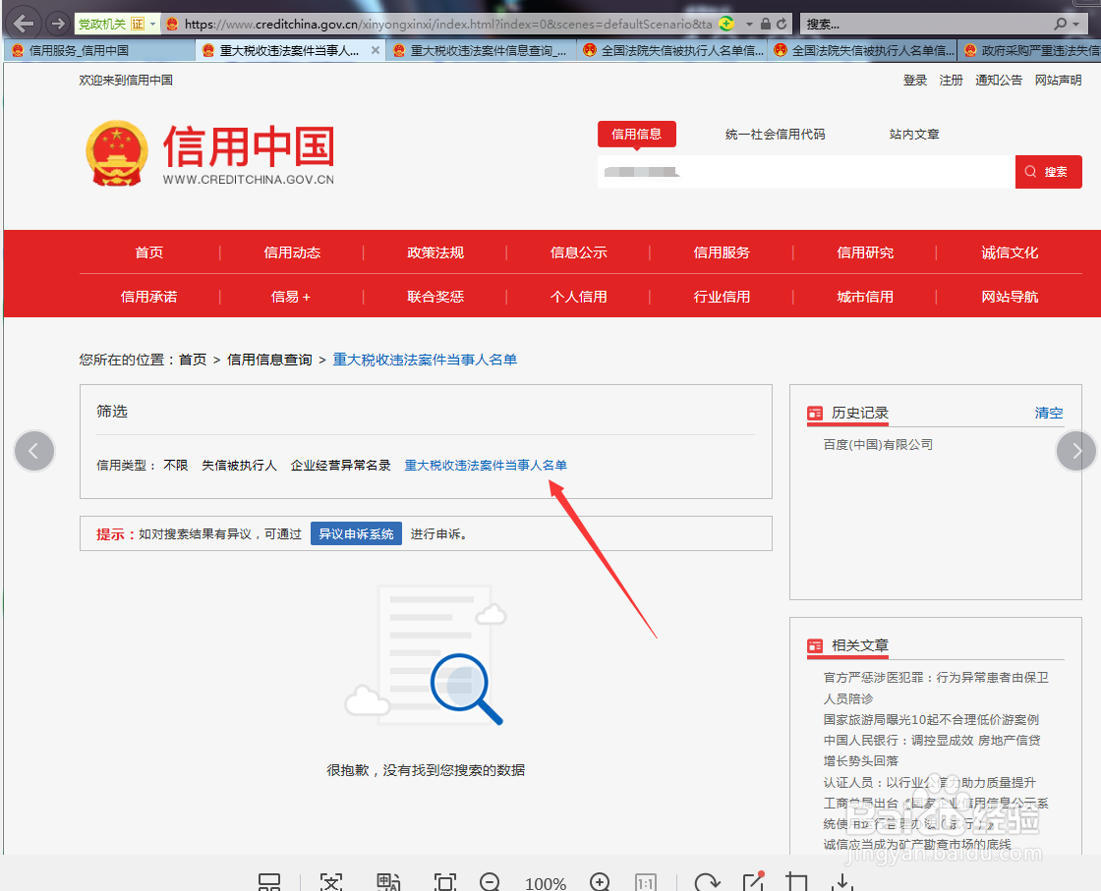Image resolution: width=1101 pixels, height=891 pixels.
Task: Click the site search input field
Action: click(806, 171)
